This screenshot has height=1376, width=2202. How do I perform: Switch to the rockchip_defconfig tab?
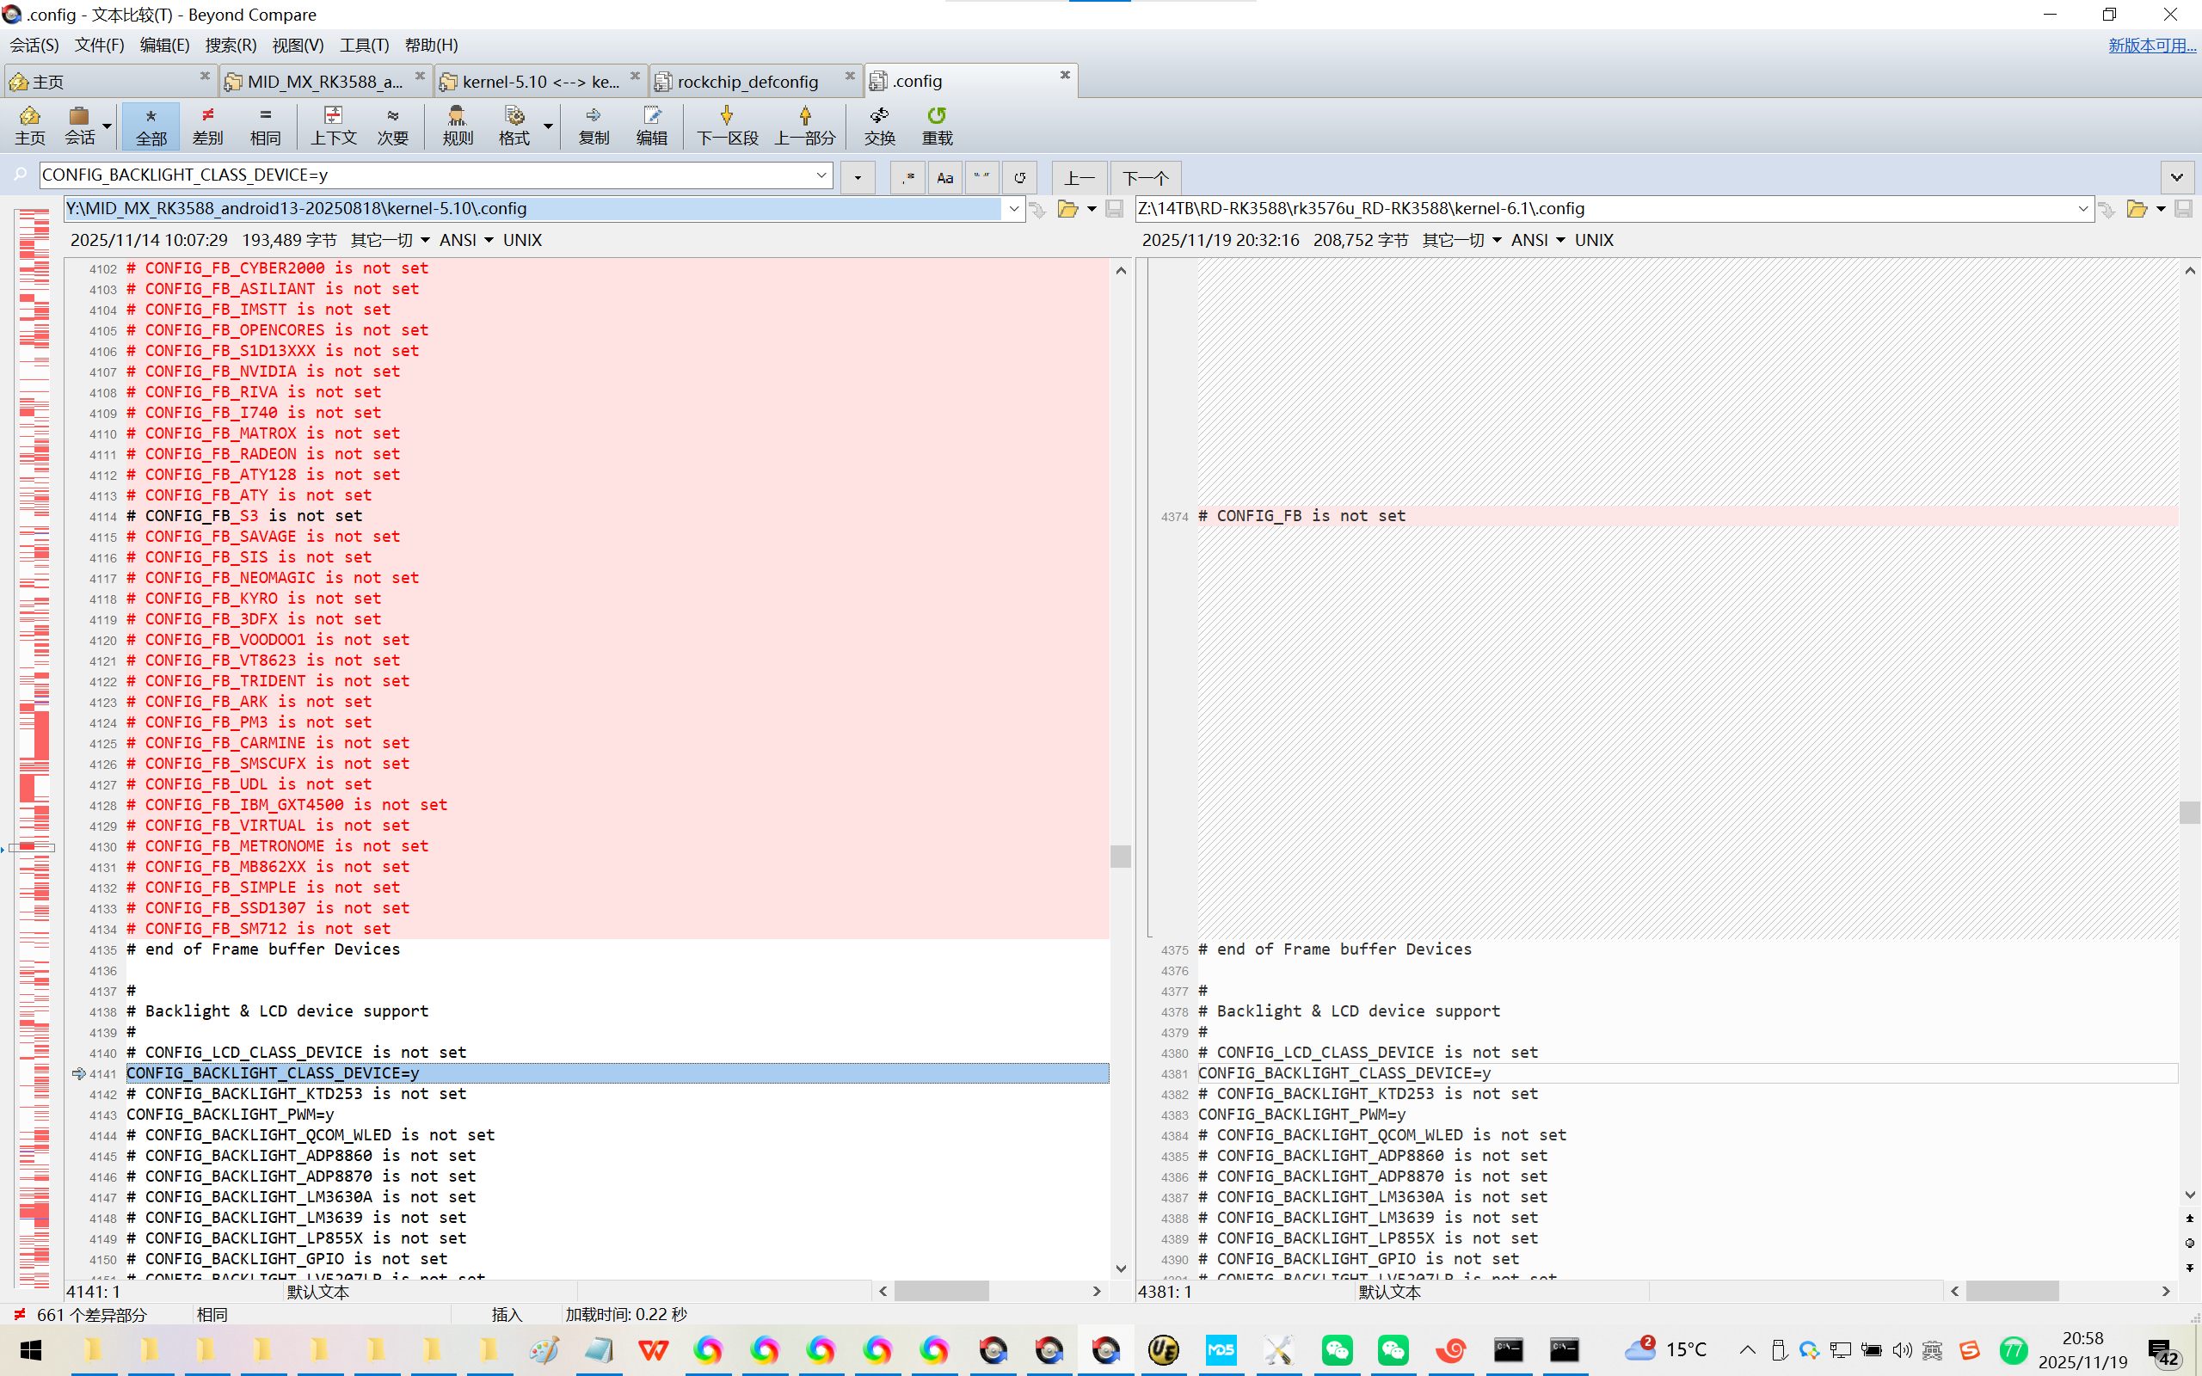pos(747,82)
